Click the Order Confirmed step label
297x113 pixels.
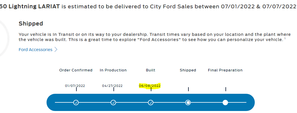click(x=76, y=70)
